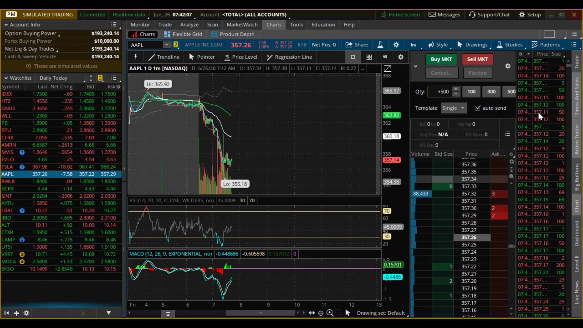Switch to the chart grid layout icon
This screenshot has height=328, width=583.
[369, 57]
